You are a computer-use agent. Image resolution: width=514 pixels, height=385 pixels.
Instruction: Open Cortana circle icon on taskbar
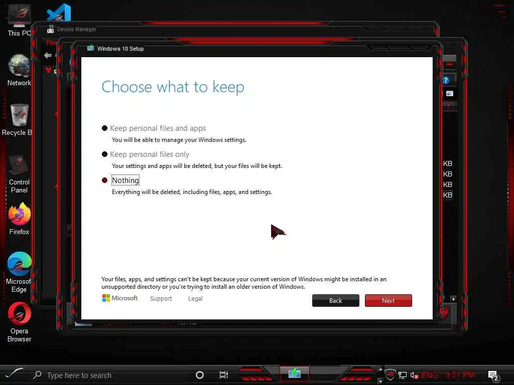pyautogui.click(x=200, y=375)
